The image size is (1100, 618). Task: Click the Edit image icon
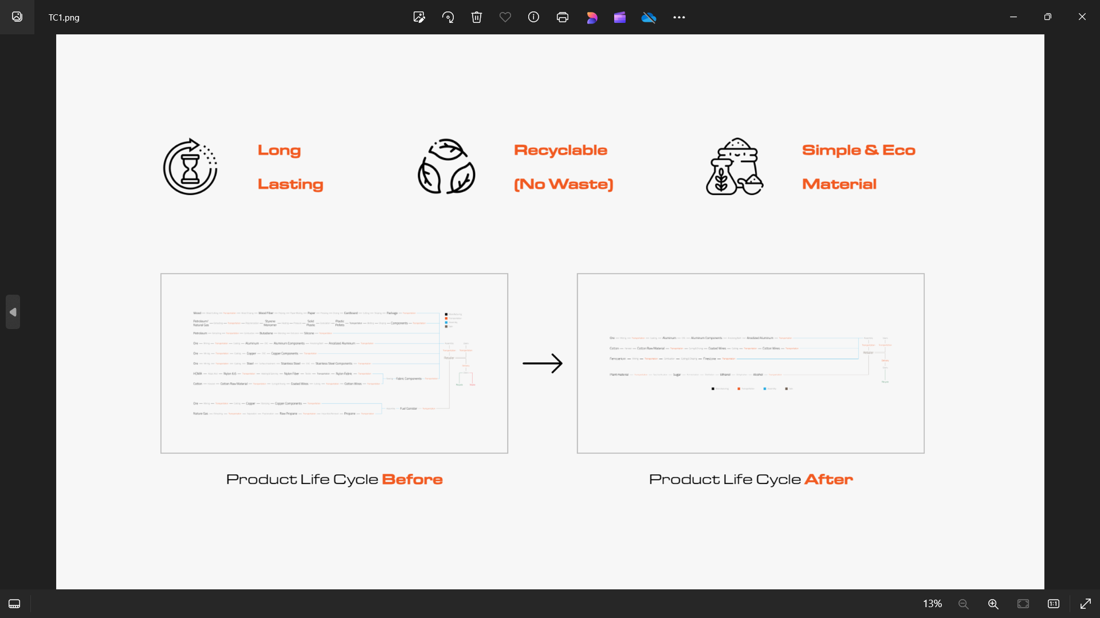[x=419, y=17]
